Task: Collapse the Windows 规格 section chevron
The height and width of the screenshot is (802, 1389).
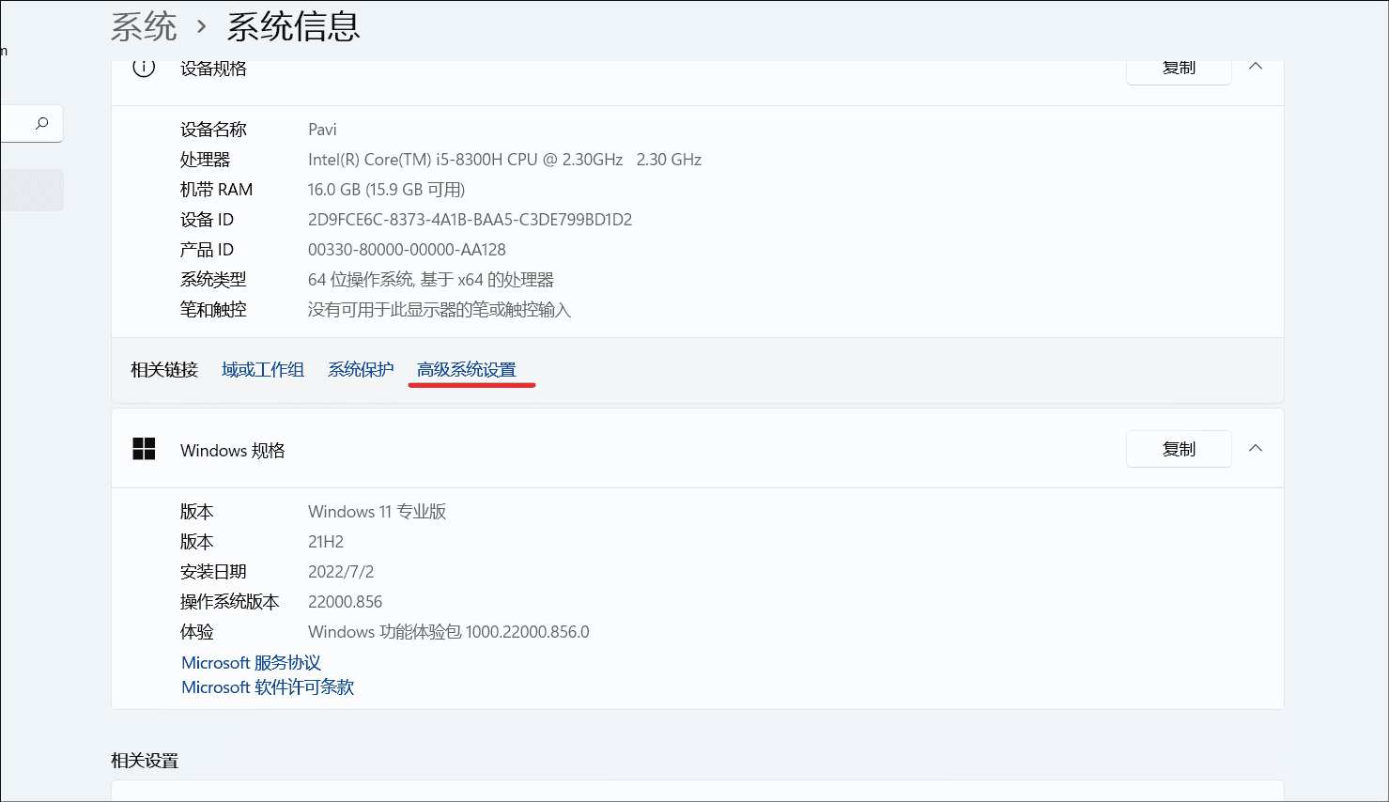Action: (x=1256, y=449)
